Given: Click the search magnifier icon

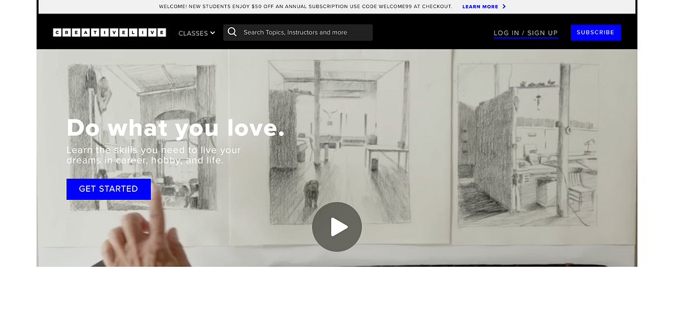Looking at the screenshot, I should click(232, 32).
